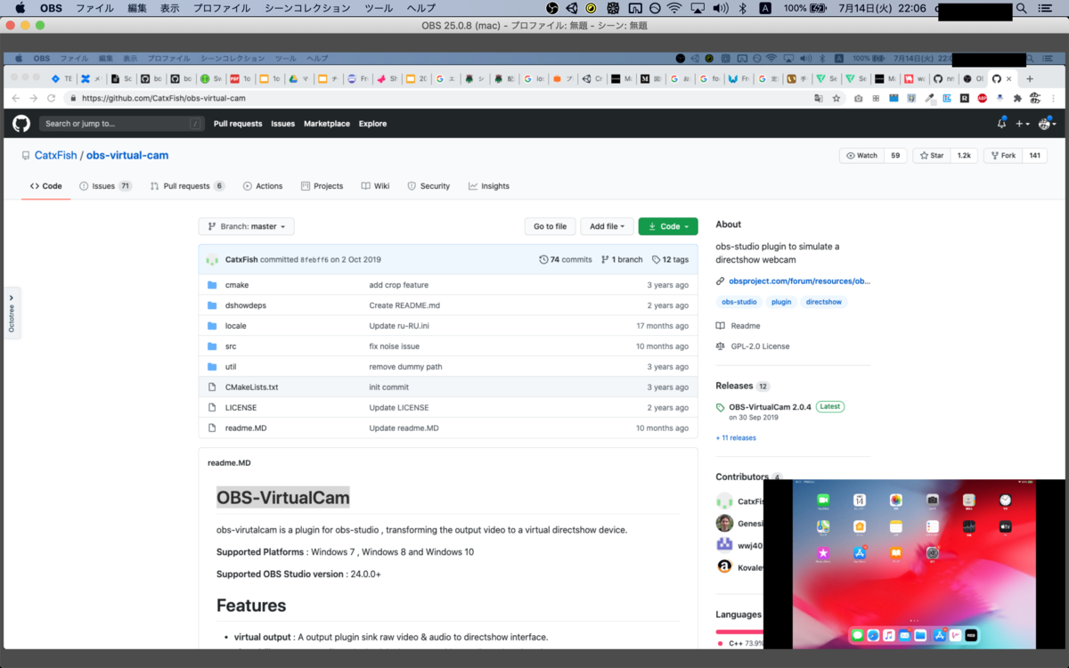1069x668 pixels.
Task: Open the Insights repository tab
Action: click(x=489, y=186)
